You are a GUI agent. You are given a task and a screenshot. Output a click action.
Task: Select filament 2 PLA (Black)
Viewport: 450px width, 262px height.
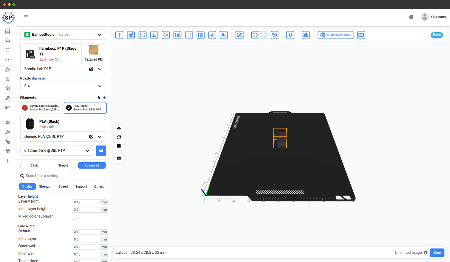(85, 108)
